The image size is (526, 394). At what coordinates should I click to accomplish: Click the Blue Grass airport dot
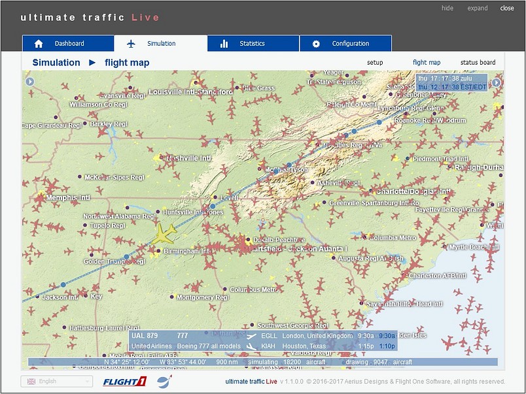pos(237,88)
